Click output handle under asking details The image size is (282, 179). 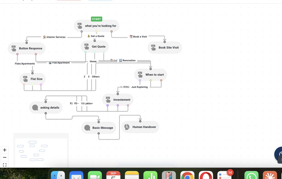coord(46,113)
